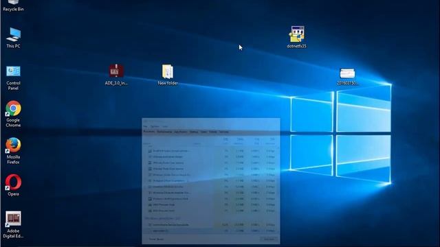
Task: Select the Adobe Digital Editions shortcut
Action: (x=13, y=224)
